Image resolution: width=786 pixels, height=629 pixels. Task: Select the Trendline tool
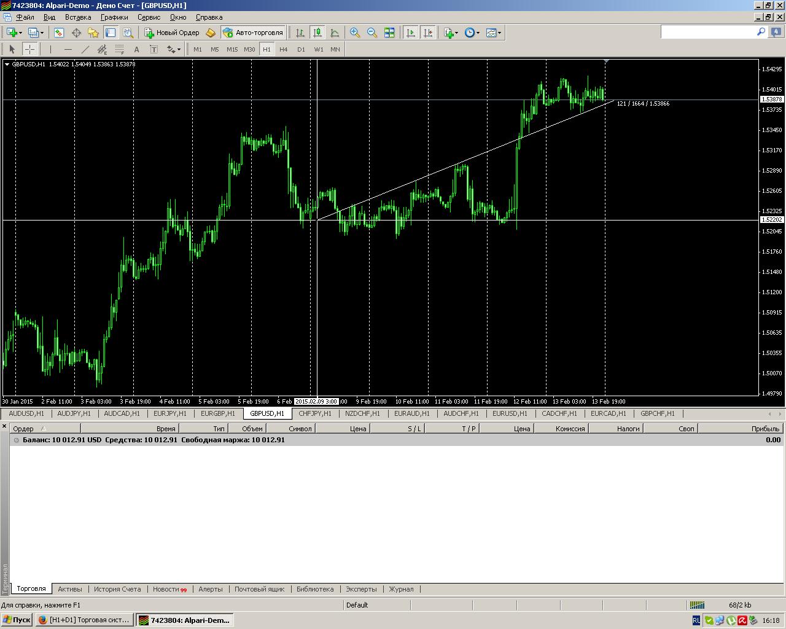pyautogui.click(x=85, y=49)
